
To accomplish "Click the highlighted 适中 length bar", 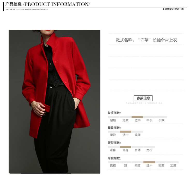I will pos(137,117).
